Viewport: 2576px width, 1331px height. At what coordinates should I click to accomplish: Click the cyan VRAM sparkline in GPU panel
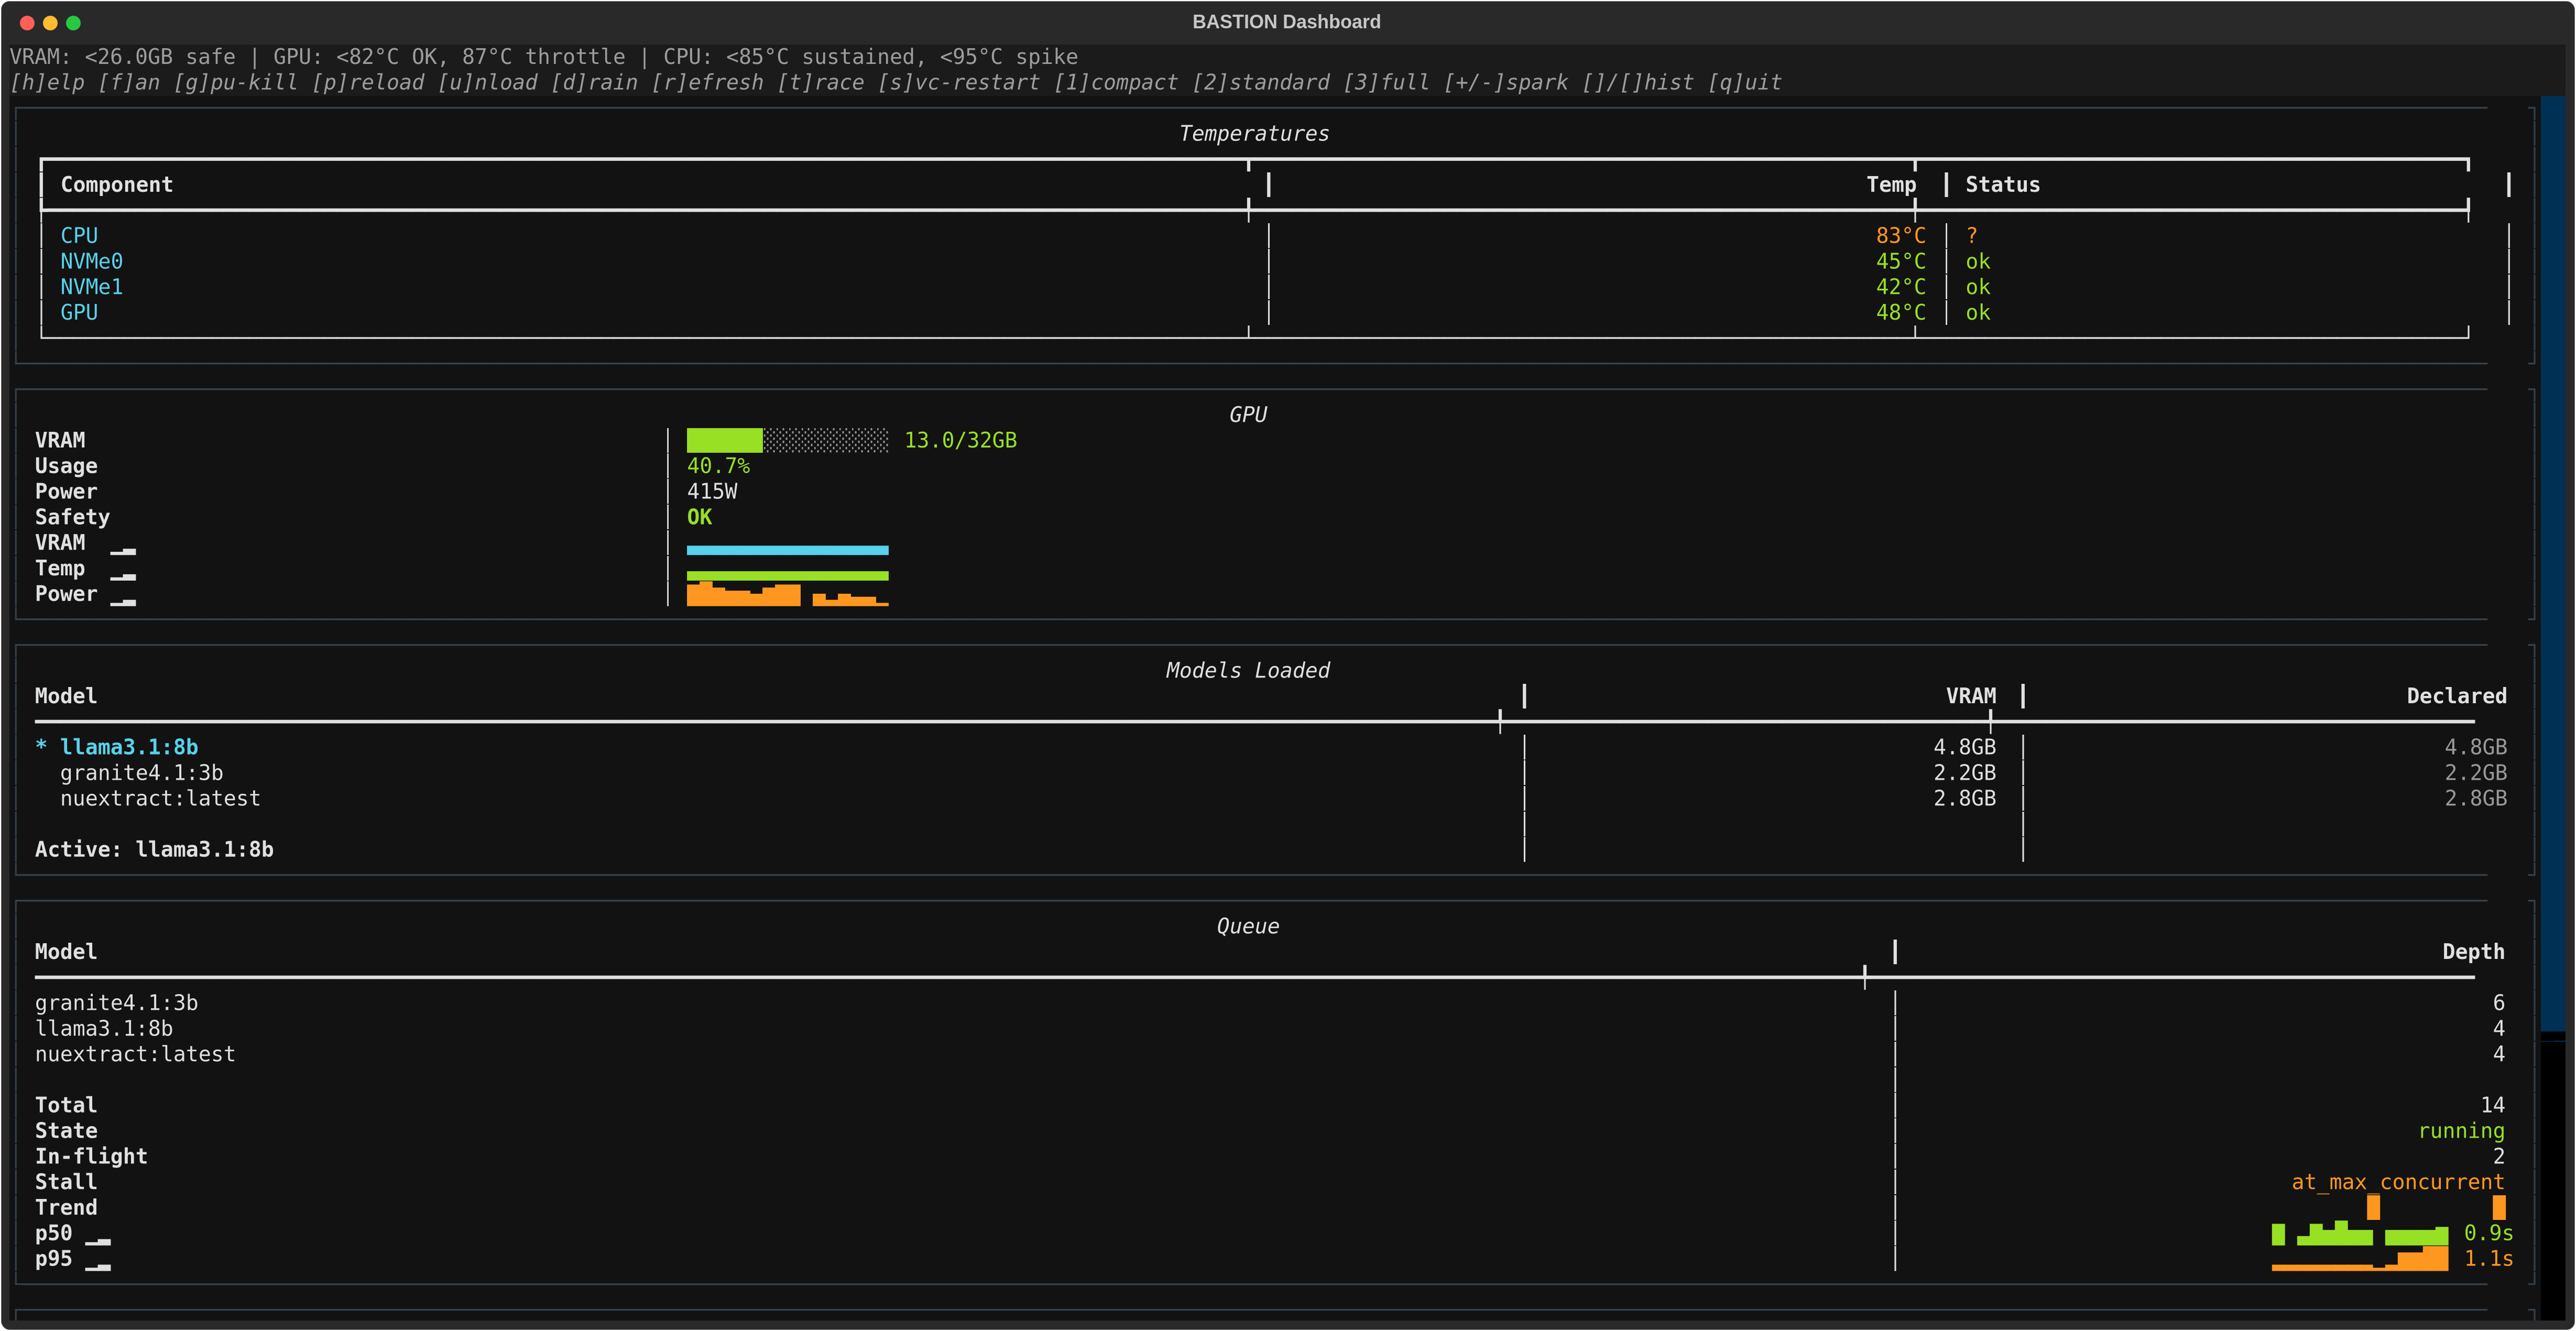(x=787, y=550)
